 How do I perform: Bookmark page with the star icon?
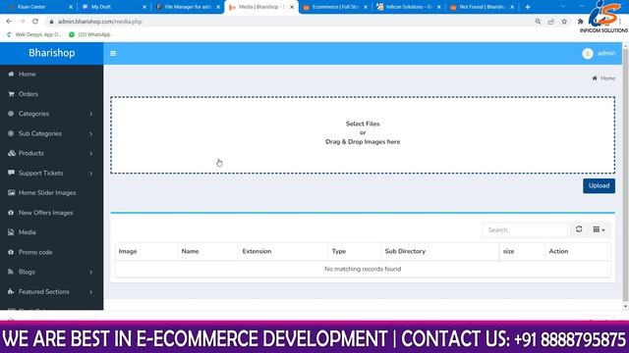coord(564,22)
